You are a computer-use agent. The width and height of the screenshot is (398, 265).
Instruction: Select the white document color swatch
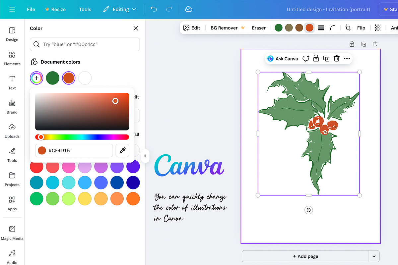[85, 78]
